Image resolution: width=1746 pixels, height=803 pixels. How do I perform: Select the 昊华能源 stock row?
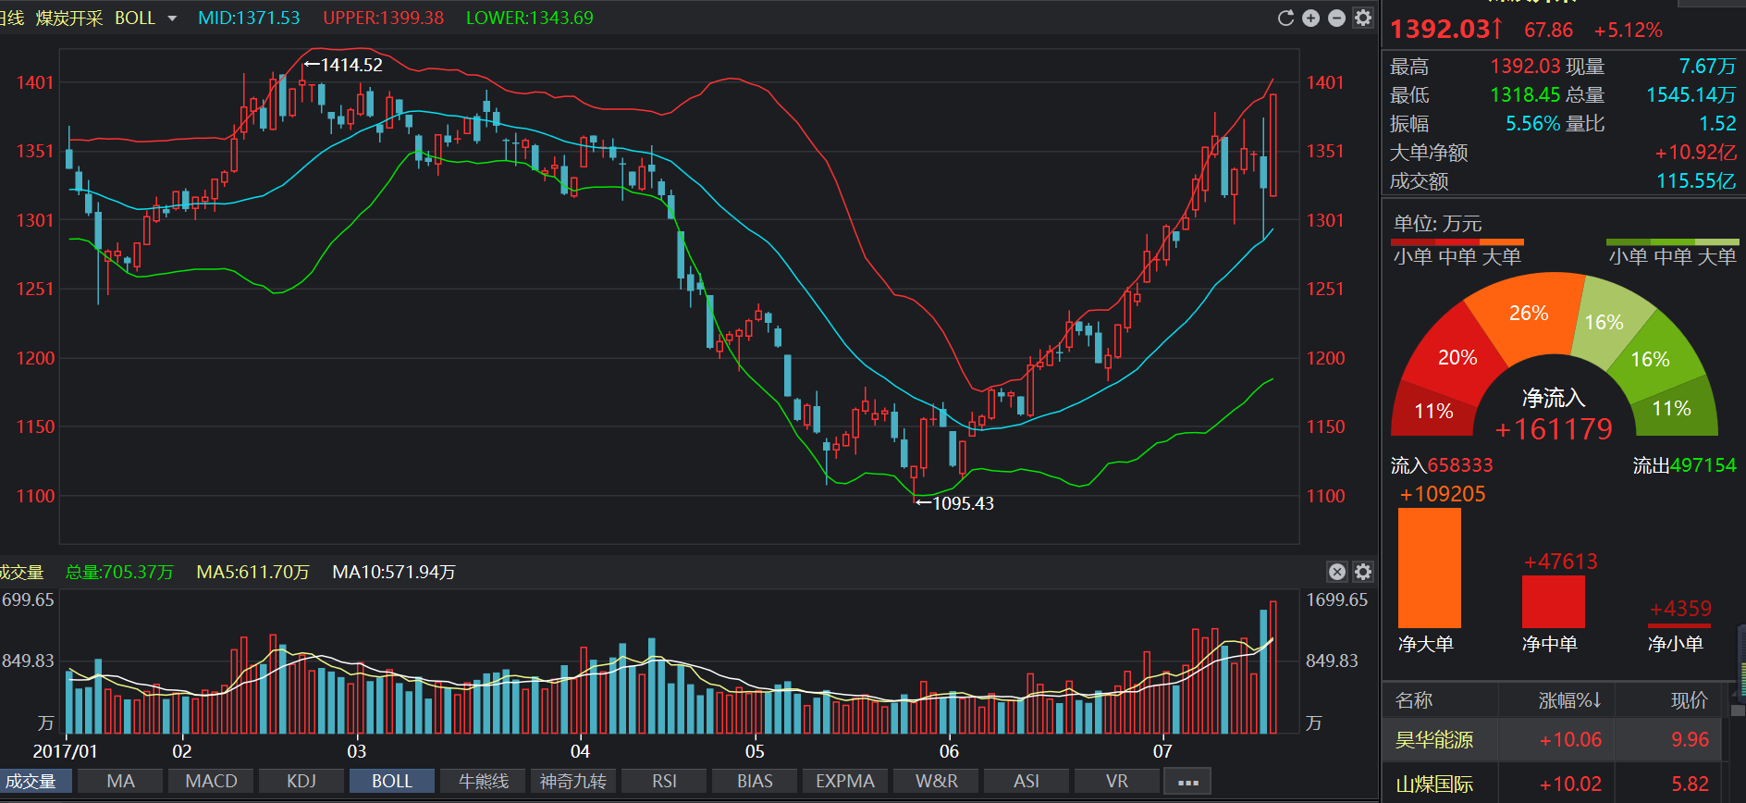coord(1552,740)
